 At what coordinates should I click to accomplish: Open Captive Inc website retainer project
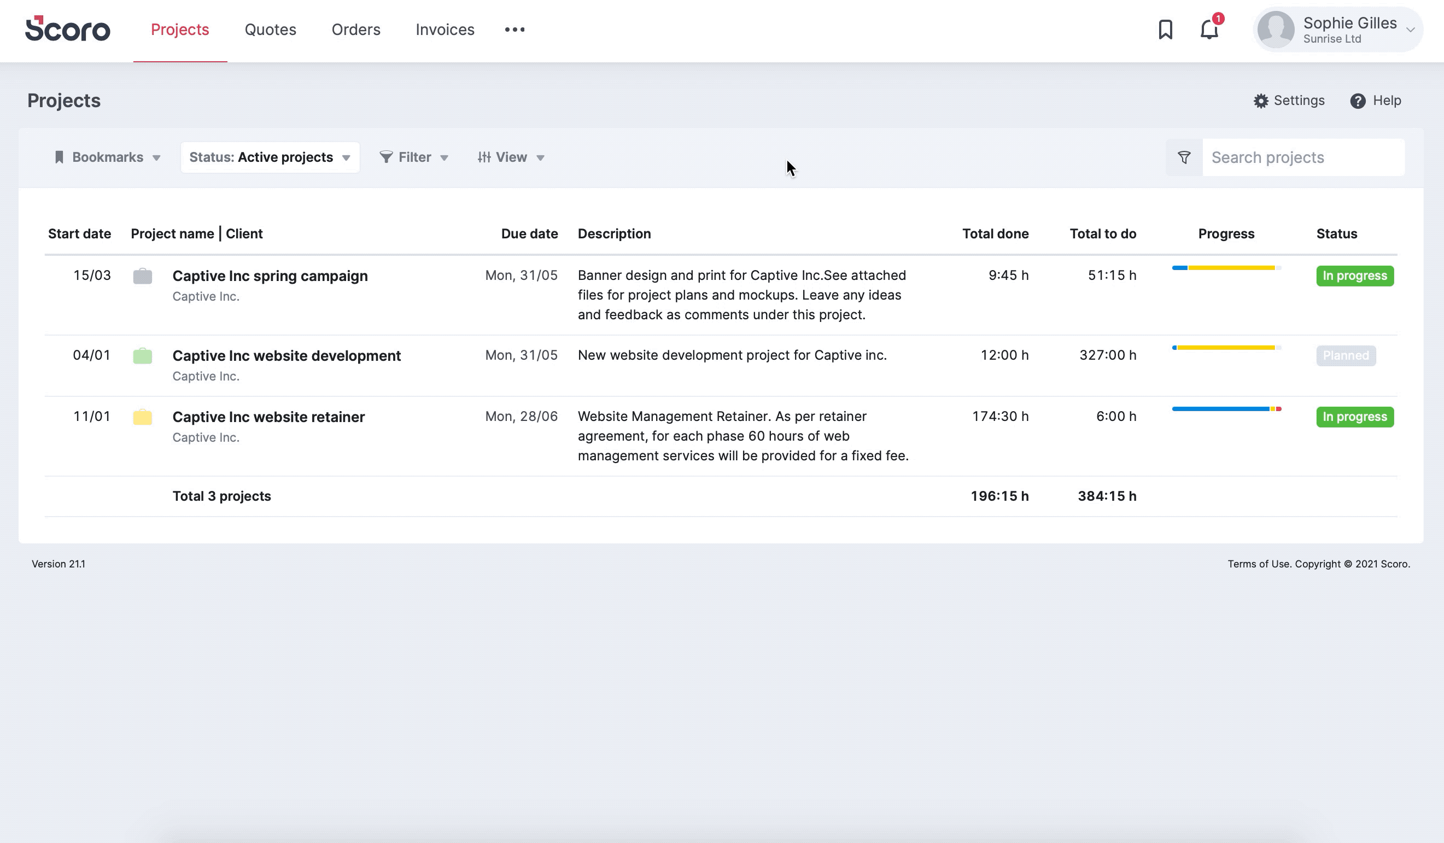click(268, 417)
